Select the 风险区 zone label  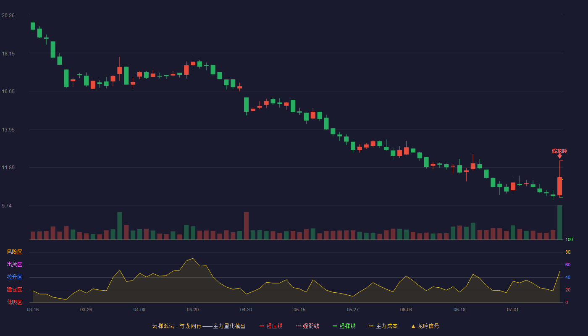pos(14,252)
